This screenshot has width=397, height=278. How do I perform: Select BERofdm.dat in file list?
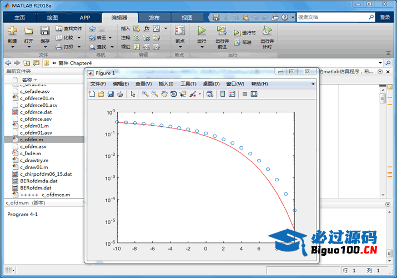pyautogui.click(x=36, y=188)
